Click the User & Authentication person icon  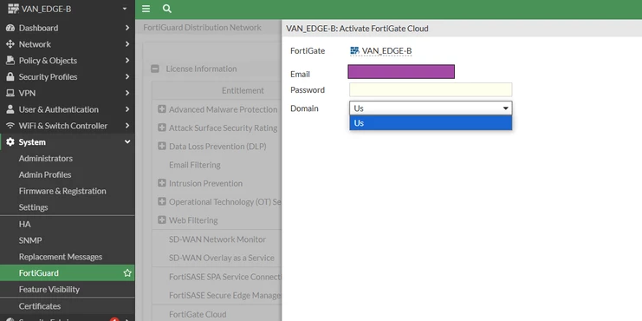(10, 109)
